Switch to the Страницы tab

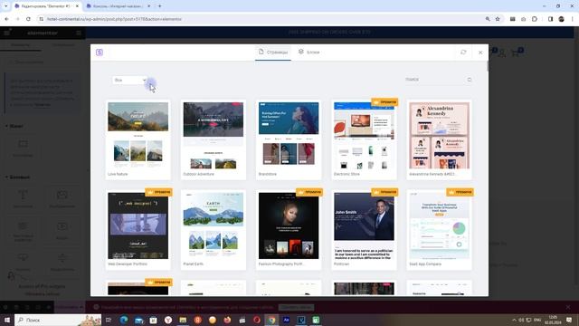point(273,53)
